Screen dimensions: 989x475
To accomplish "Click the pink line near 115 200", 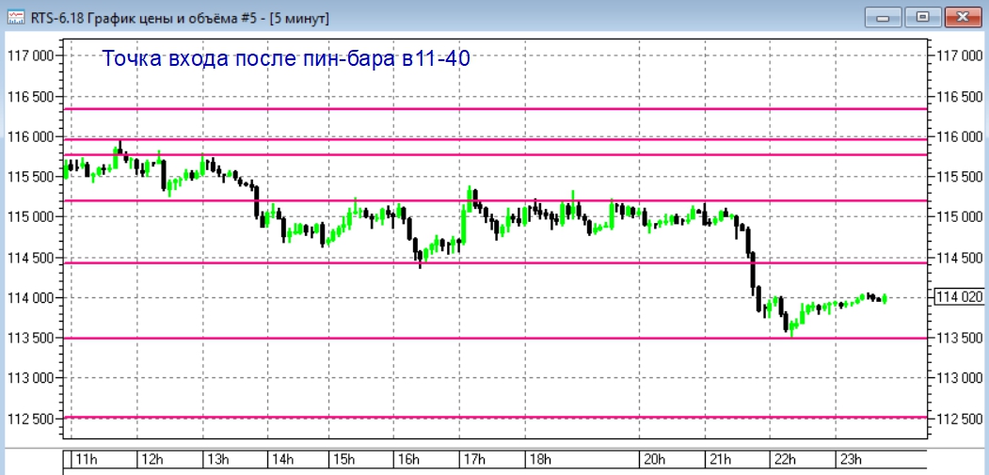I will [495, 200].
